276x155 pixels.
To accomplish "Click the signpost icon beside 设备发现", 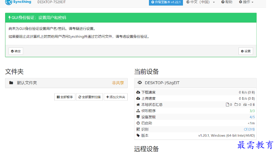I will point(138,117).
